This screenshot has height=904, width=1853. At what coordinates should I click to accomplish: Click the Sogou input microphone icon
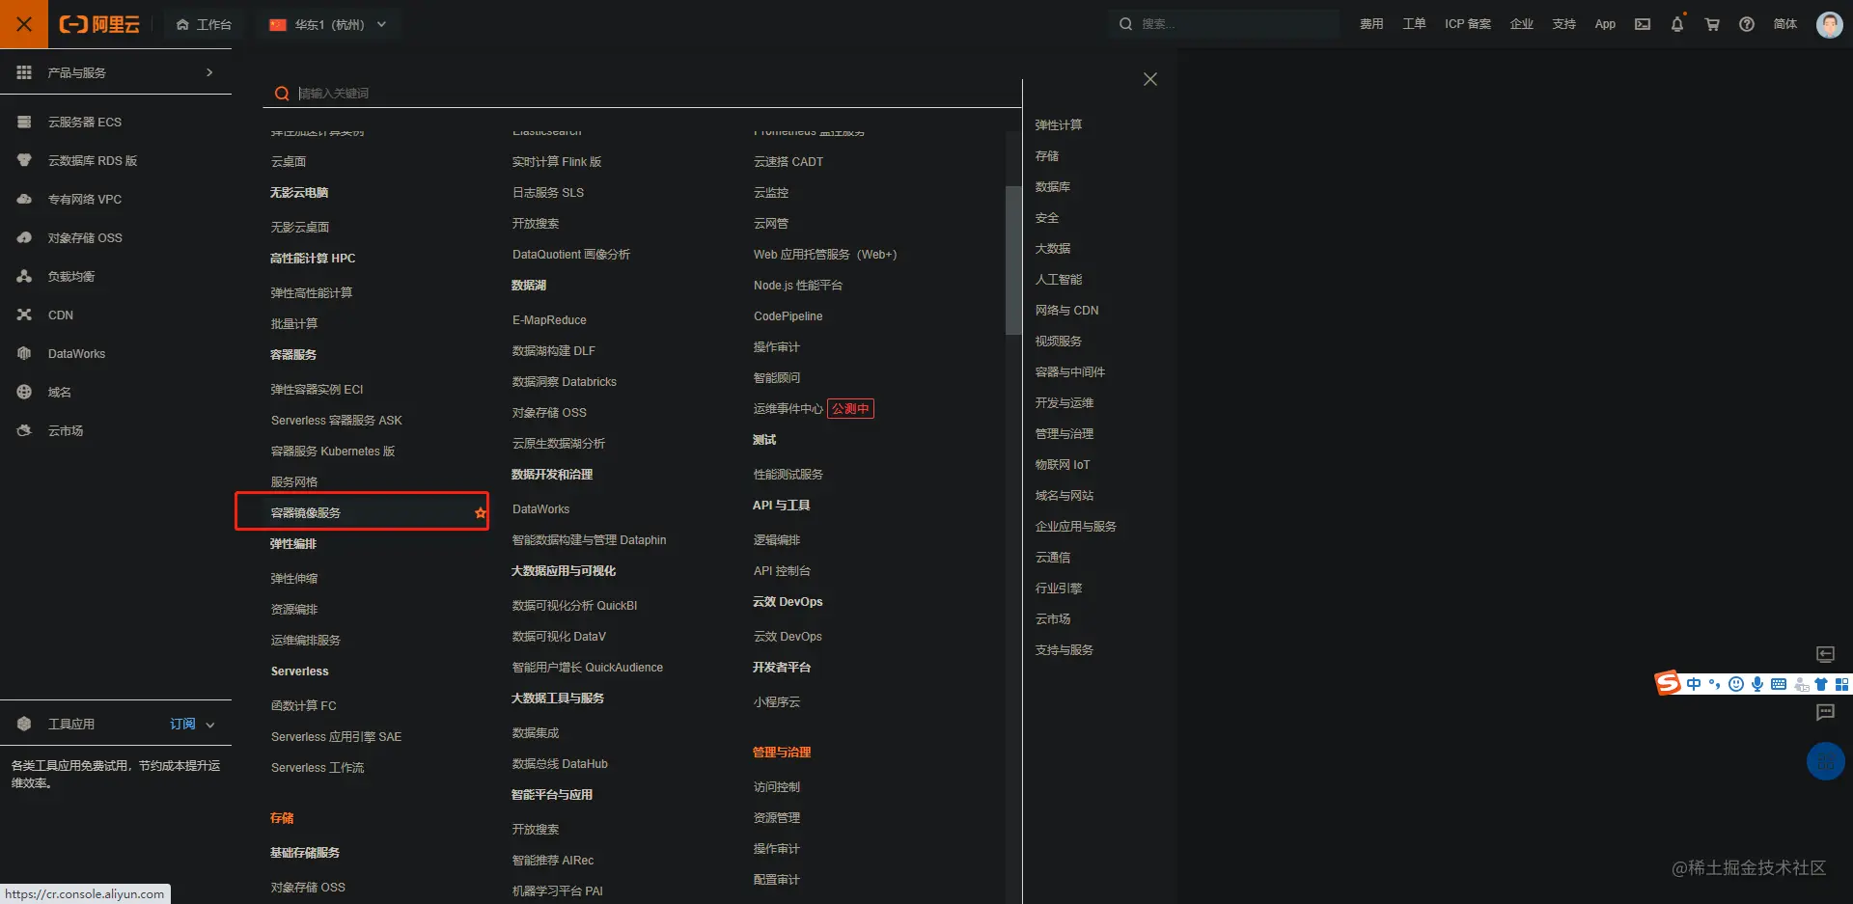[1757, 684]
